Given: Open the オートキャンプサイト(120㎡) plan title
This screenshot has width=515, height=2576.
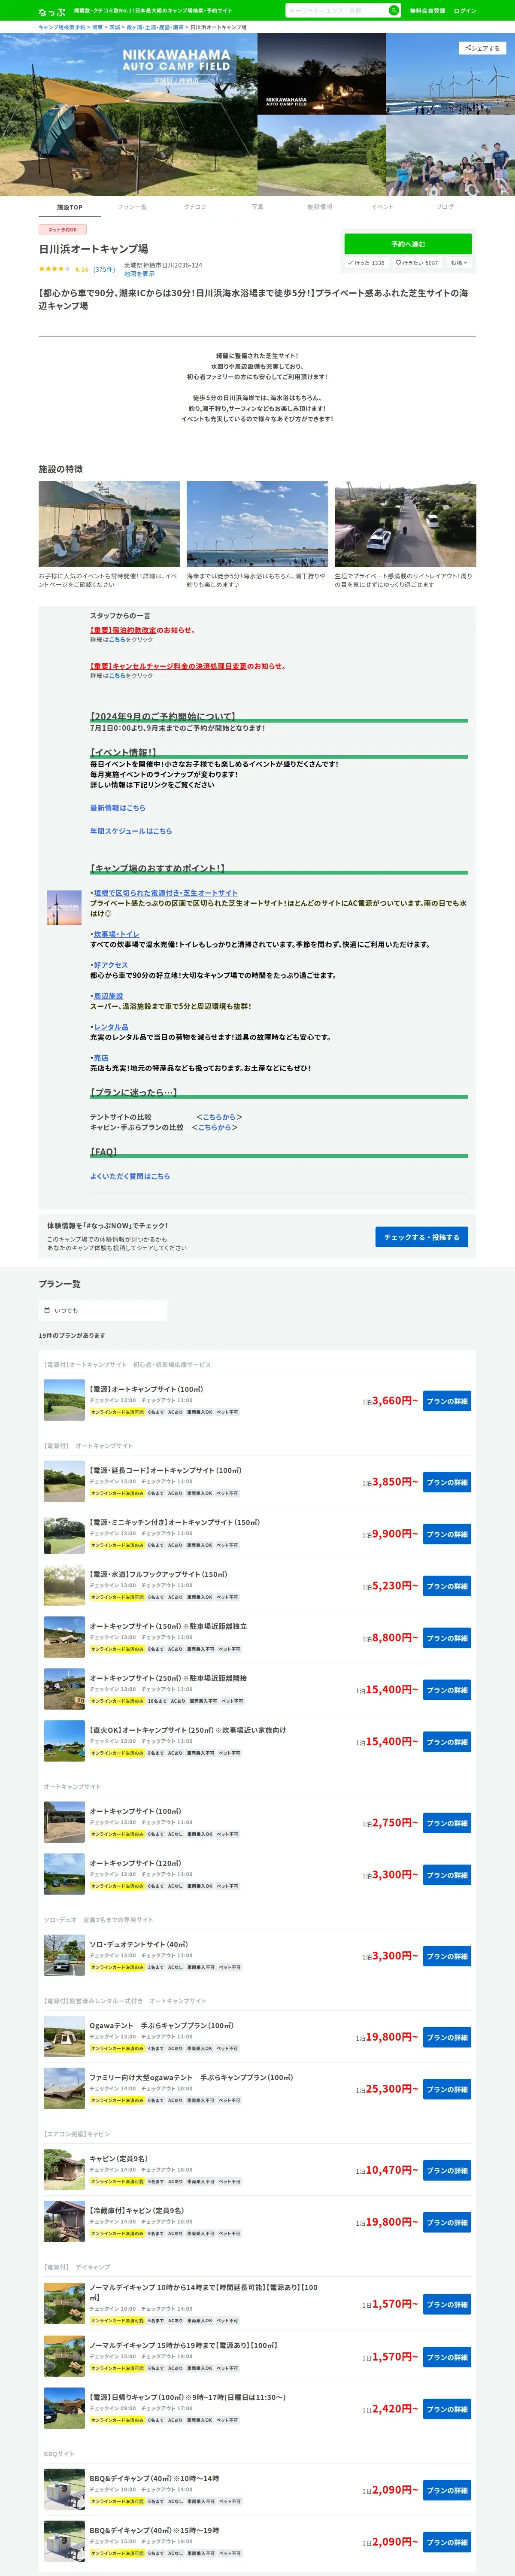Looking at the screenshot, I should pyautogui.click(x=135, y=1863).
